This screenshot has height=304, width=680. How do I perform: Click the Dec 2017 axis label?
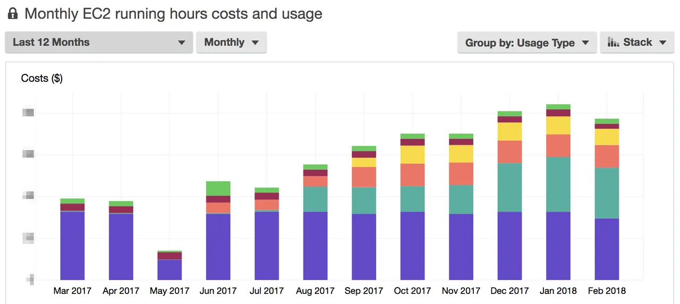click(x=510, y=291)
